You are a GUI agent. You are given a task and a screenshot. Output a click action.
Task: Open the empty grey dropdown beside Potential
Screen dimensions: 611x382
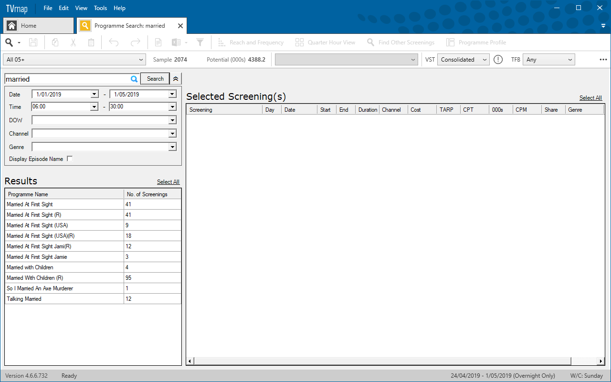[x=347, y=60]
